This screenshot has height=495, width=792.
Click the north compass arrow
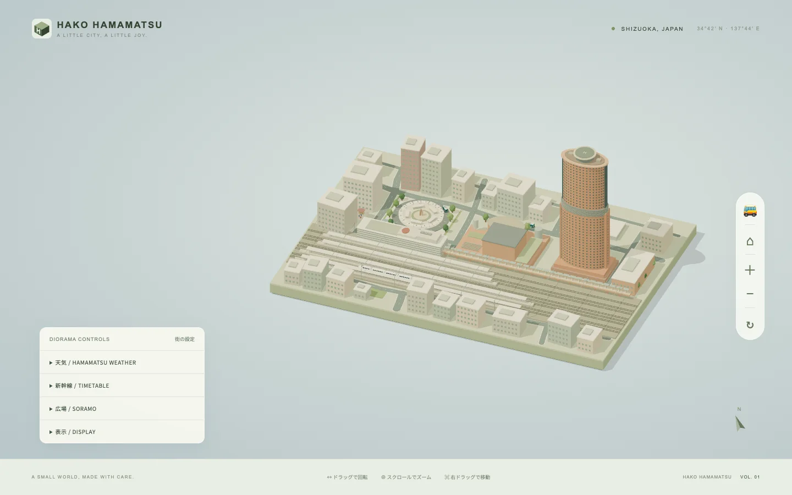pyautogui.click(x=740, y=423)
